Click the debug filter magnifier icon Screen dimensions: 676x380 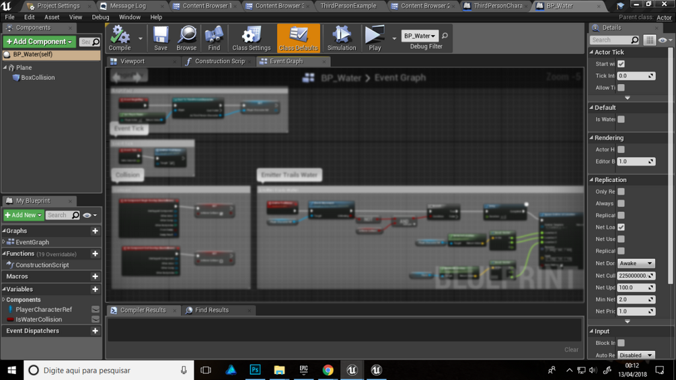point(445,36)
